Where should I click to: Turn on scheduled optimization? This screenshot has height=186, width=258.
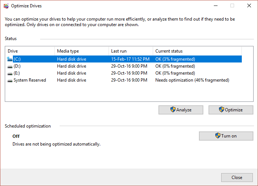(226, 136)
